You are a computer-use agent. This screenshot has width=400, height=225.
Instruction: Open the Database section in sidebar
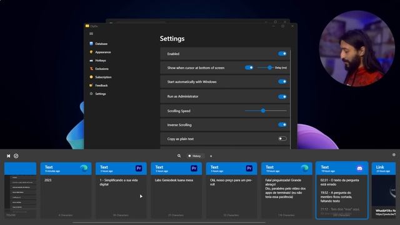[99, 44]
